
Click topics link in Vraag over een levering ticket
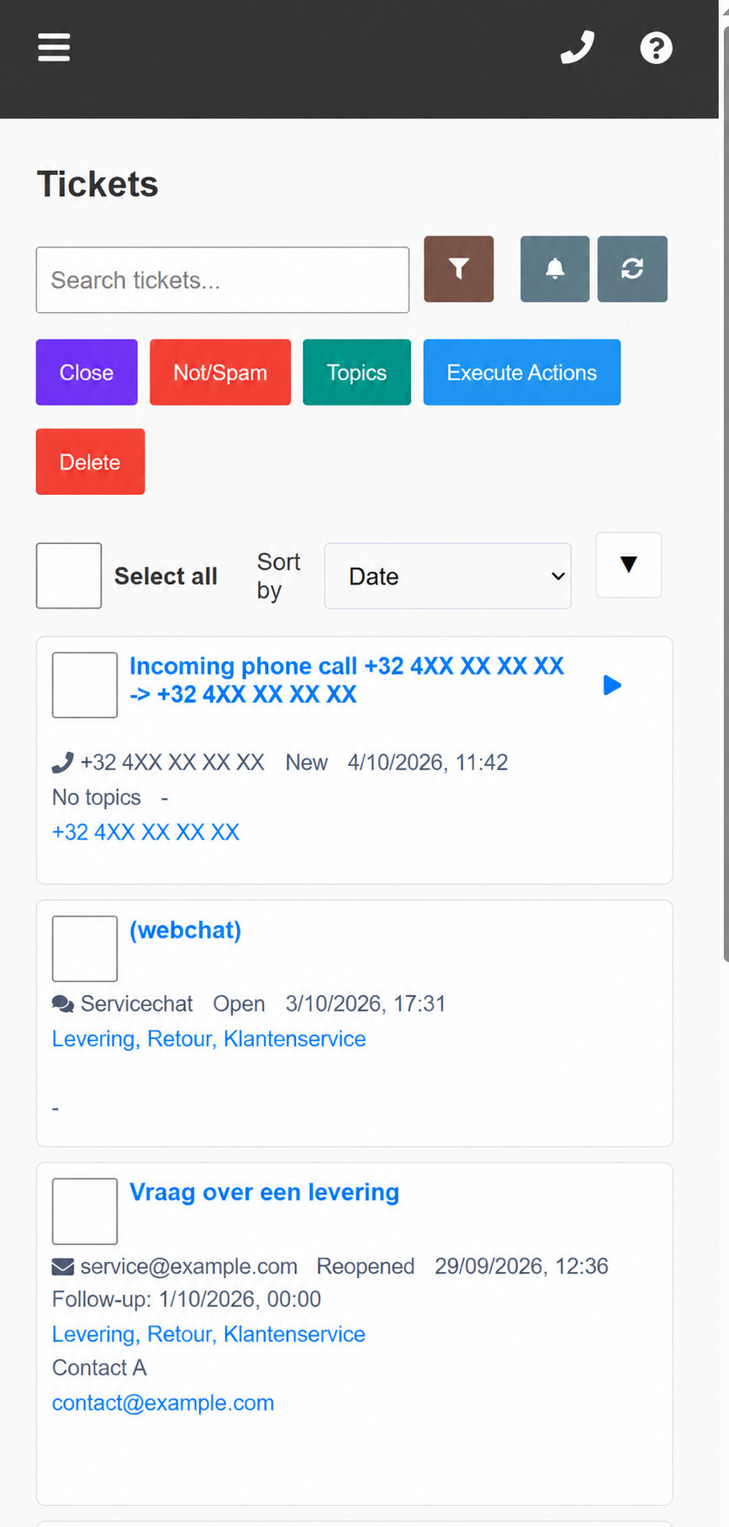pos(209,1334)
